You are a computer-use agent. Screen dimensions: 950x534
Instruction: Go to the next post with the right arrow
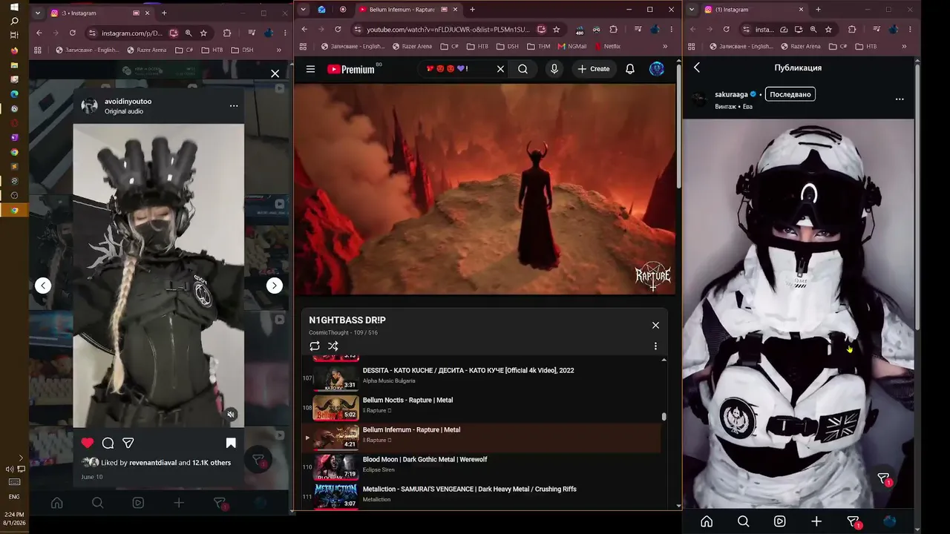[x=275, y=286]
